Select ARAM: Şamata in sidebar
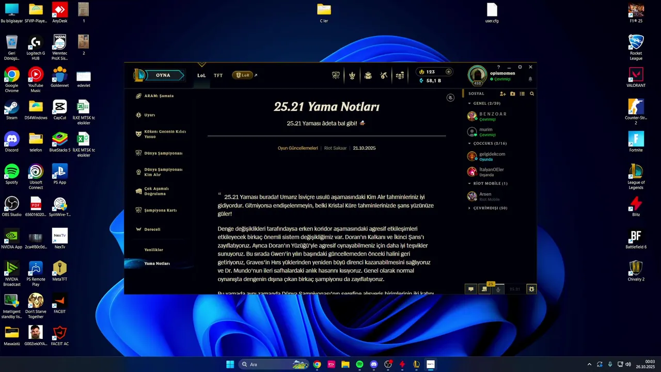 (159, 96)
